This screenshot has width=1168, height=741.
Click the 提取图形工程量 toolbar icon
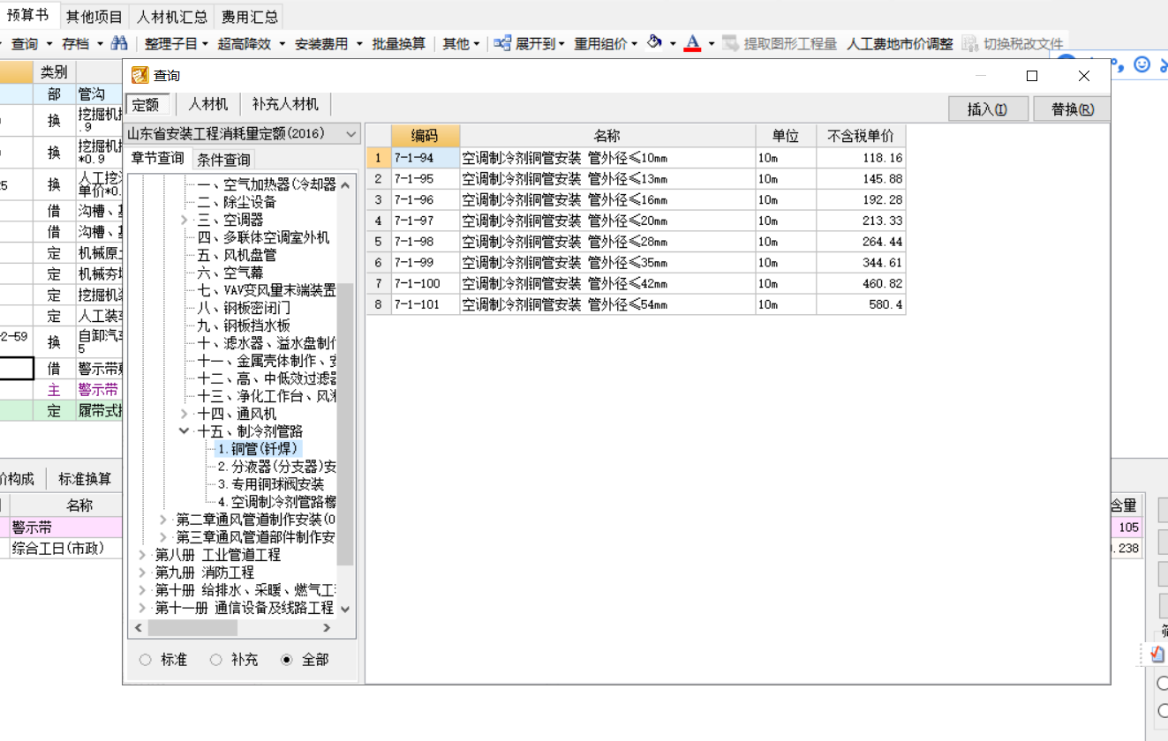point(730,43)
